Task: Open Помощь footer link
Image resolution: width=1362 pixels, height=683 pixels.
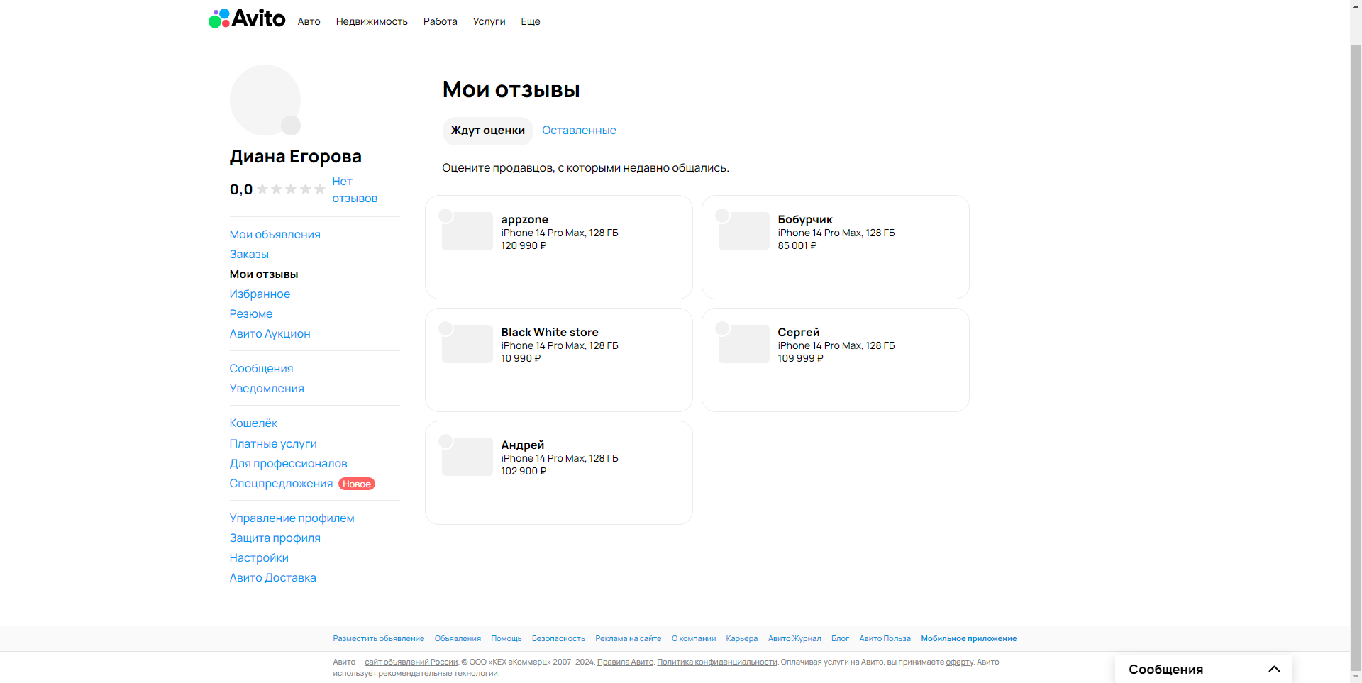Action: point(506,639)
